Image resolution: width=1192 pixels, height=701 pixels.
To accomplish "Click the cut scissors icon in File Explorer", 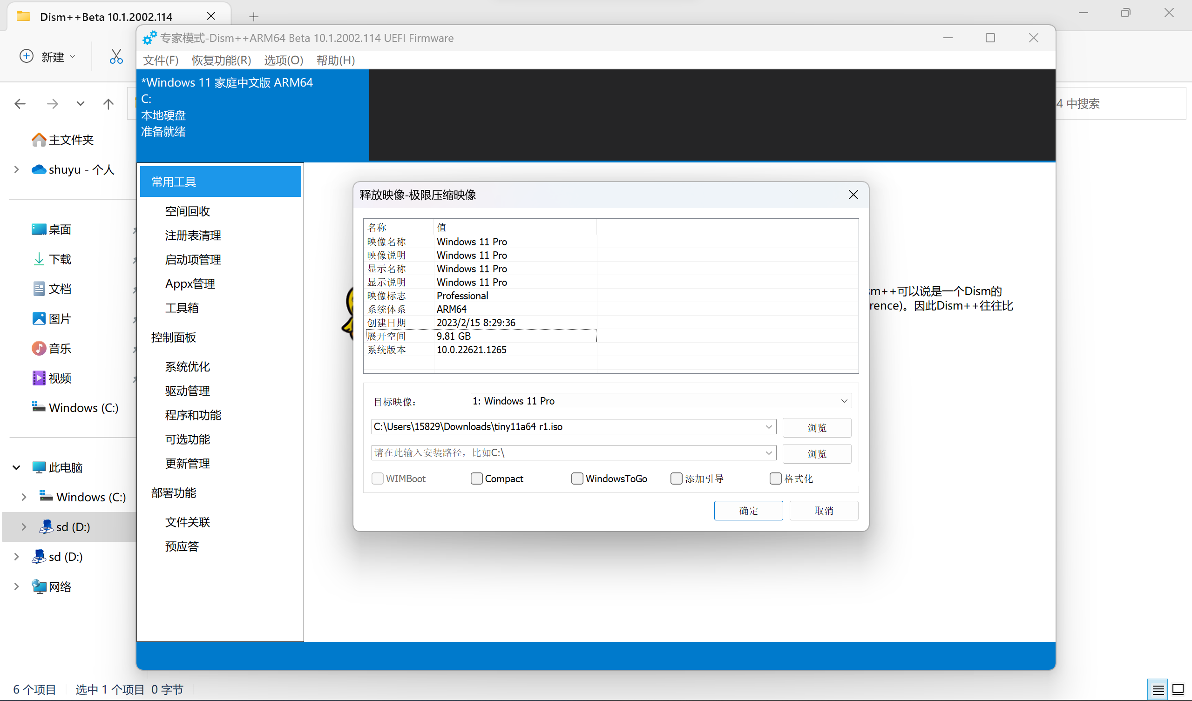I will (116, 57).
